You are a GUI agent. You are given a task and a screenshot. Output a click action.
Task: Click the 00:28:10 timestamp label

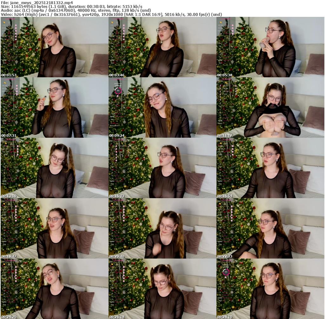tap(225, 317)
